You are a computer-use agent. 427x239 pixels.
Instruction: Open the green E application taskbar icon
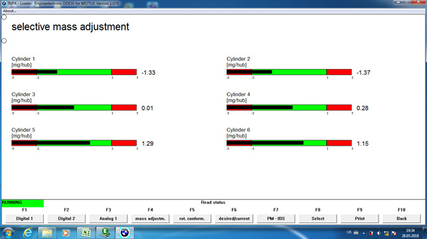pyautogui.click(x=105, y=233)
